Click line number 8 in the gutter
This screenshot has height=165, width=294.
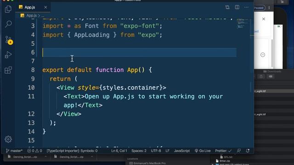[x=33, y=70]
